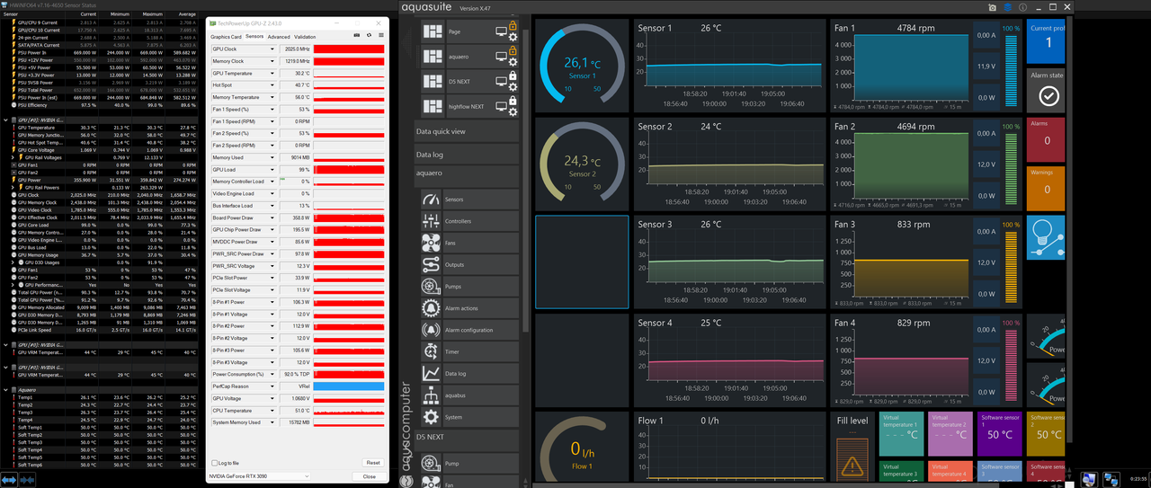Click the gear settings icon for highflow NEXT overview
1151x488 pixels.
[513, 112]
